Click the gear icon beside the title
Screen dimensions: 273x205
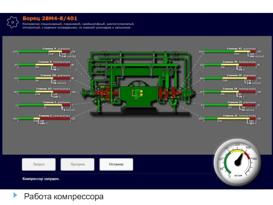(x=13, y=22)
